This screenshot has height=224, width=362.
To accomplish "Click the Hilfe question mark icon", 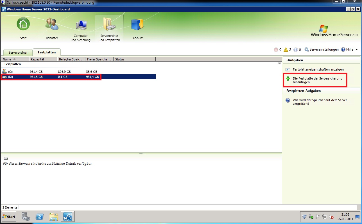I will pyautogui.click(x=343, y=50).
